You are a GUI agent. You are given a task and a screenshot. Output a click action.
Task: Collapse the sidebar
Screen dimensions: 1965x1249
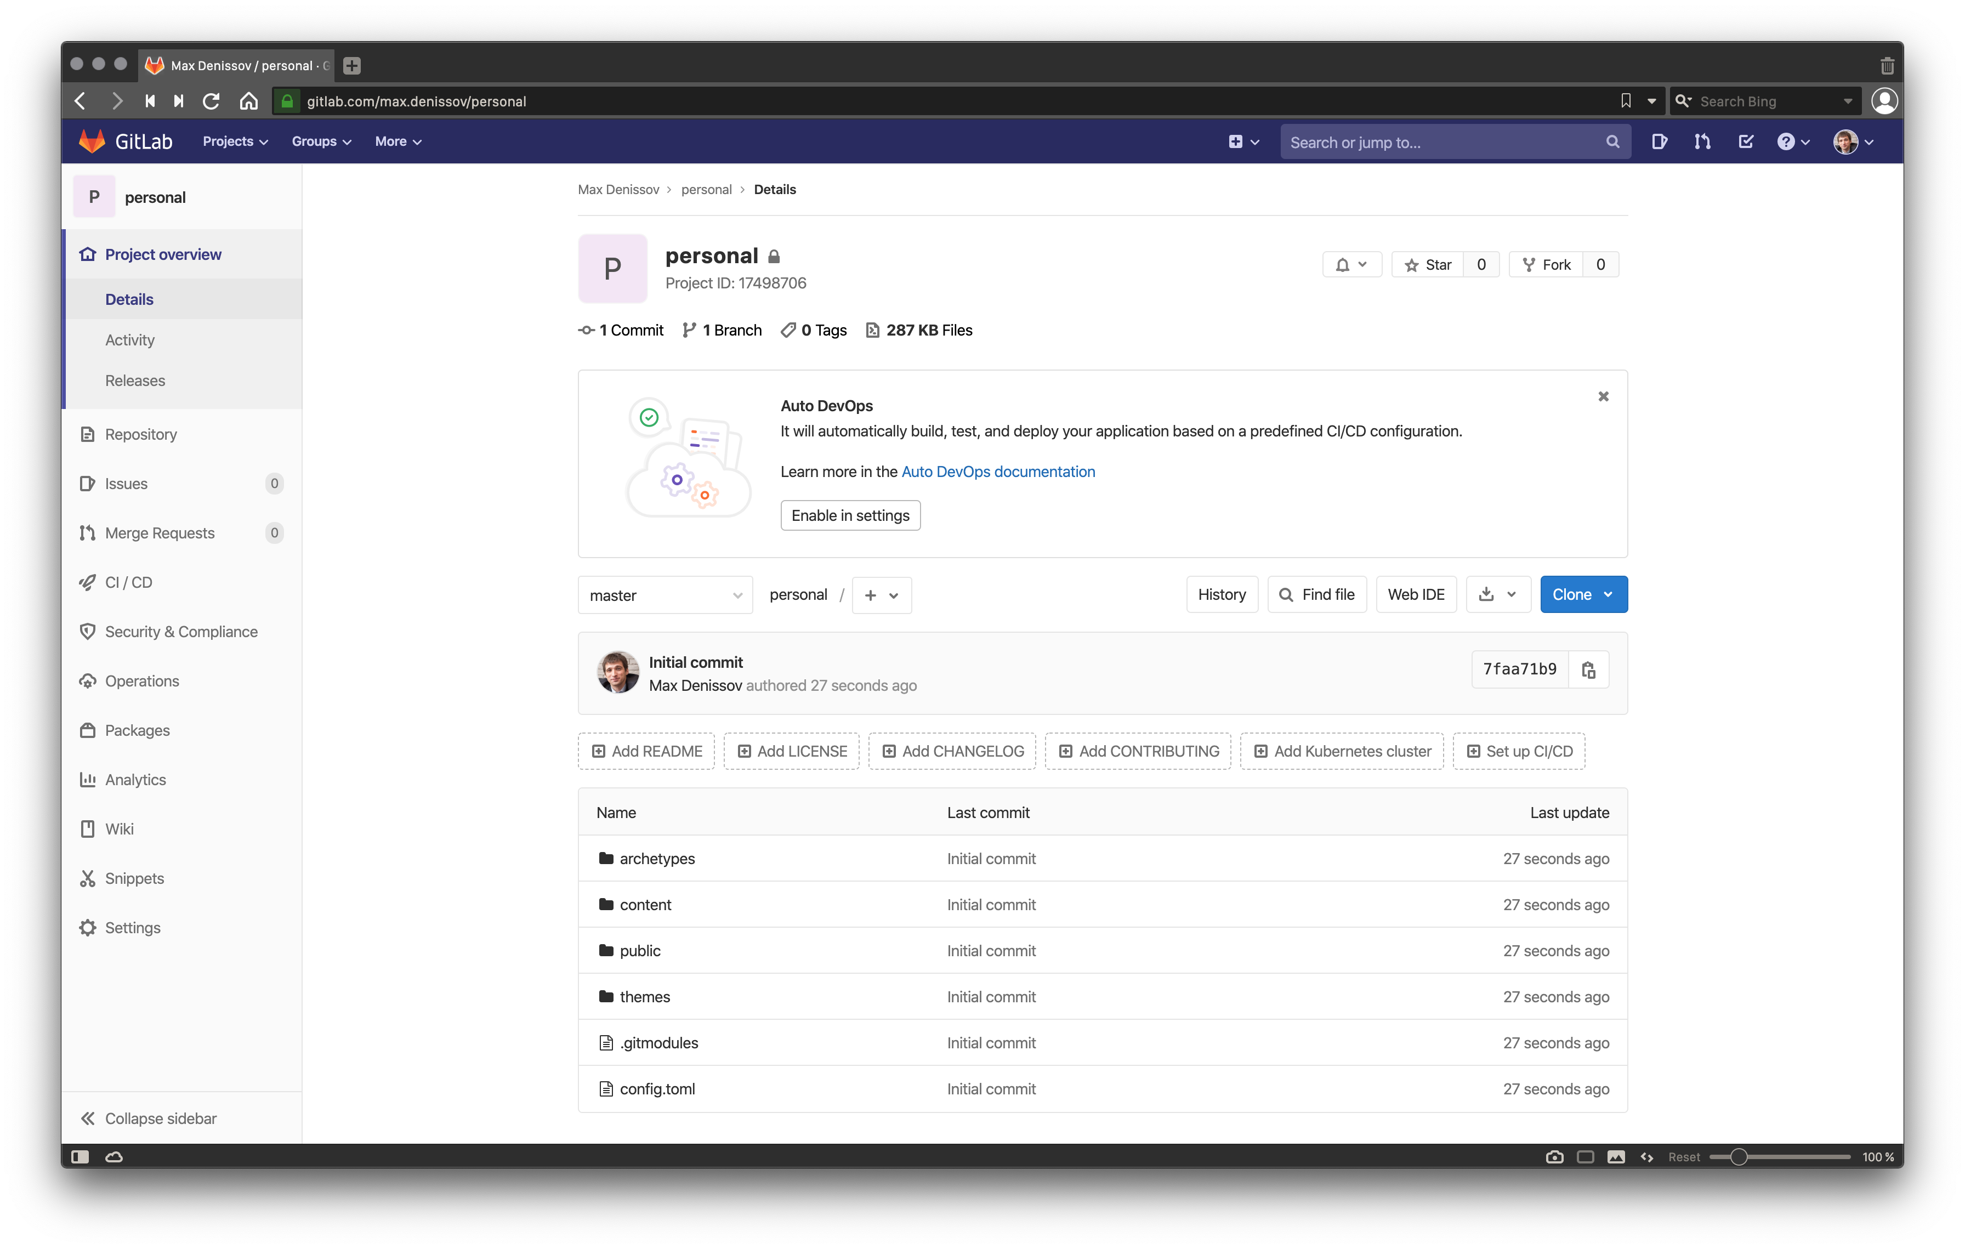click(x=149, y=1117)
